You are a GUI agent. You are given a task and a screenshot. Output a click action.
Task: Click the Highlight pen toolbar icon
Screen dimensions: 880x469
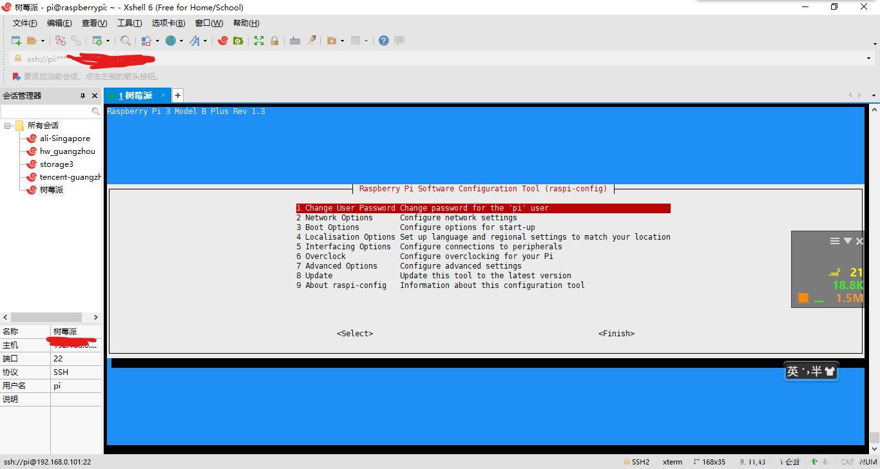[x=311, y=41]
